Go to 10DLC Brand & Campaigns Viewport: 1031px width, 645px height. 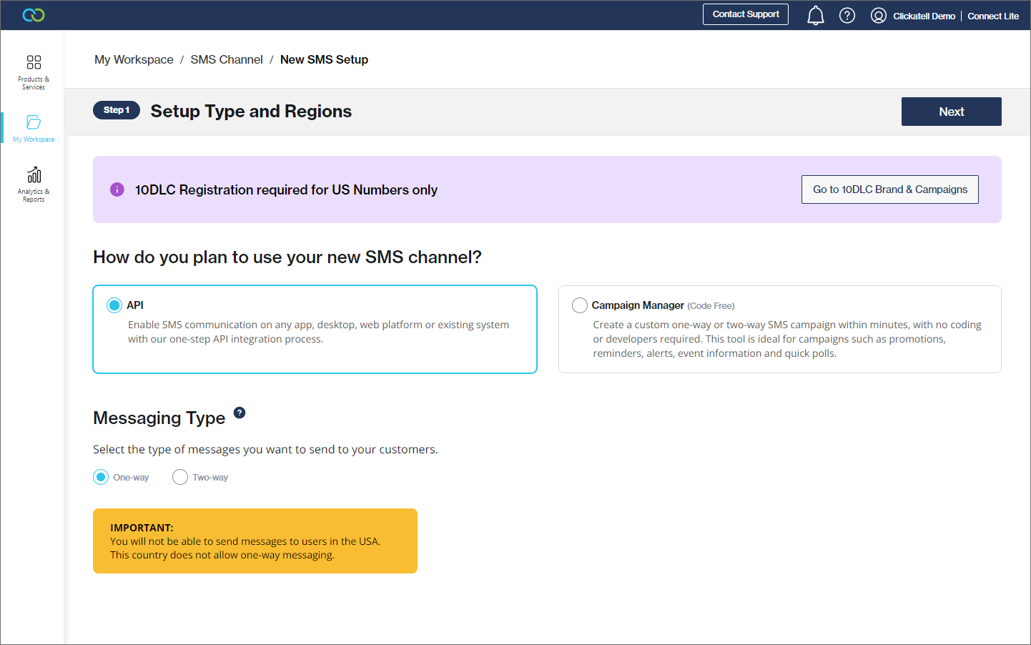pyautogui.click(x=889, y=189)
